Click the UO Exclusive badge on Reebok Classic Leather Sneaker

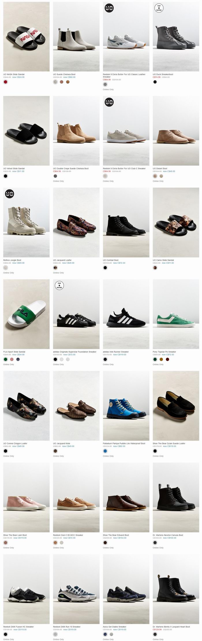[109, 8]
